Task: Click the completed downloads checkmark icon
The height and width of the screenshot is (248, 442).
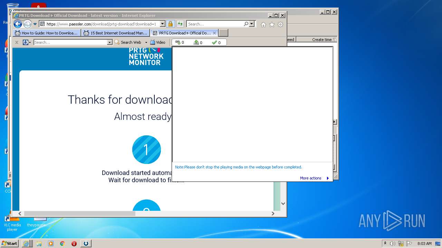Action: point(214,42)
